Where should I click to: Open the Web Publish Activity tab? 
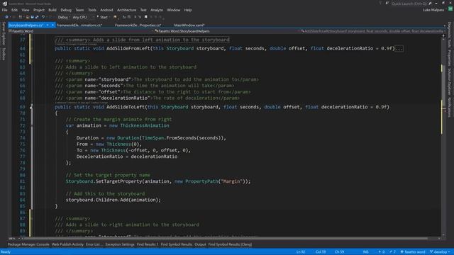point(67,244)
